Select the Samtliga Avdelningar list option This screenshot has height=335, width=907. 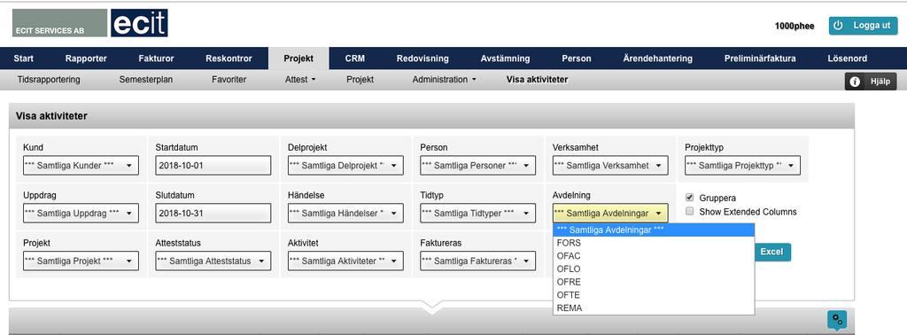(x=654, y=230)
